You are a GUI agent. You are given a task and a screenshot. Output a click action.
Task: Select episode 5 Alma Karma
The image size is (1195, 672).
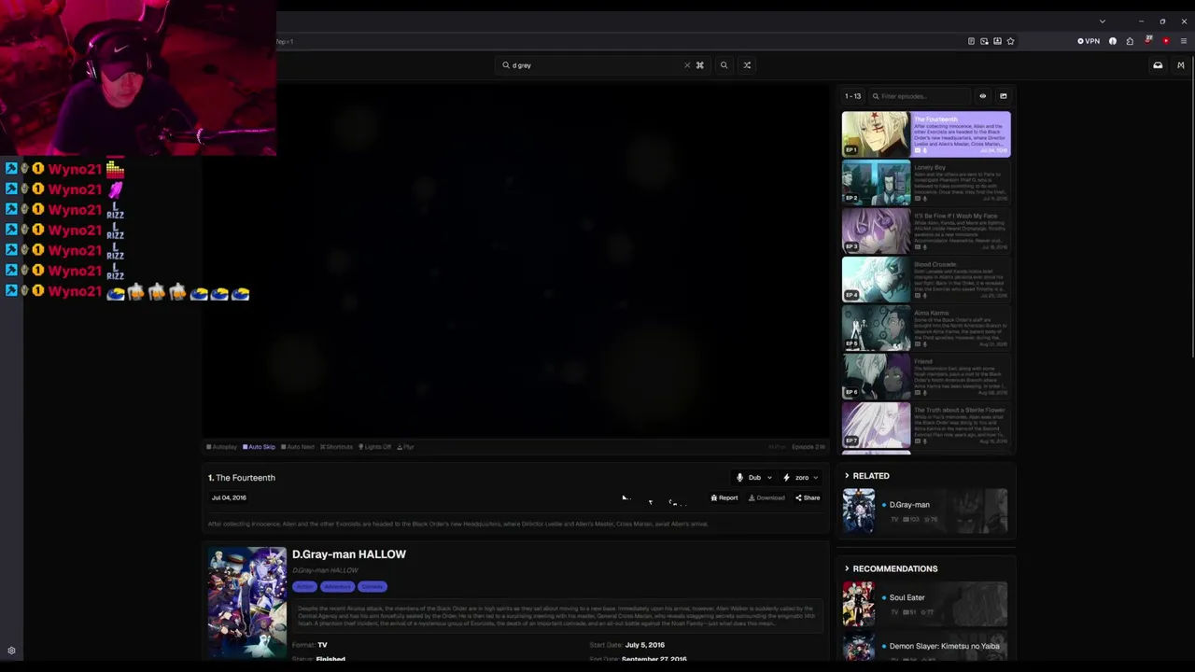pyautogui.click(x=926, y=329)
